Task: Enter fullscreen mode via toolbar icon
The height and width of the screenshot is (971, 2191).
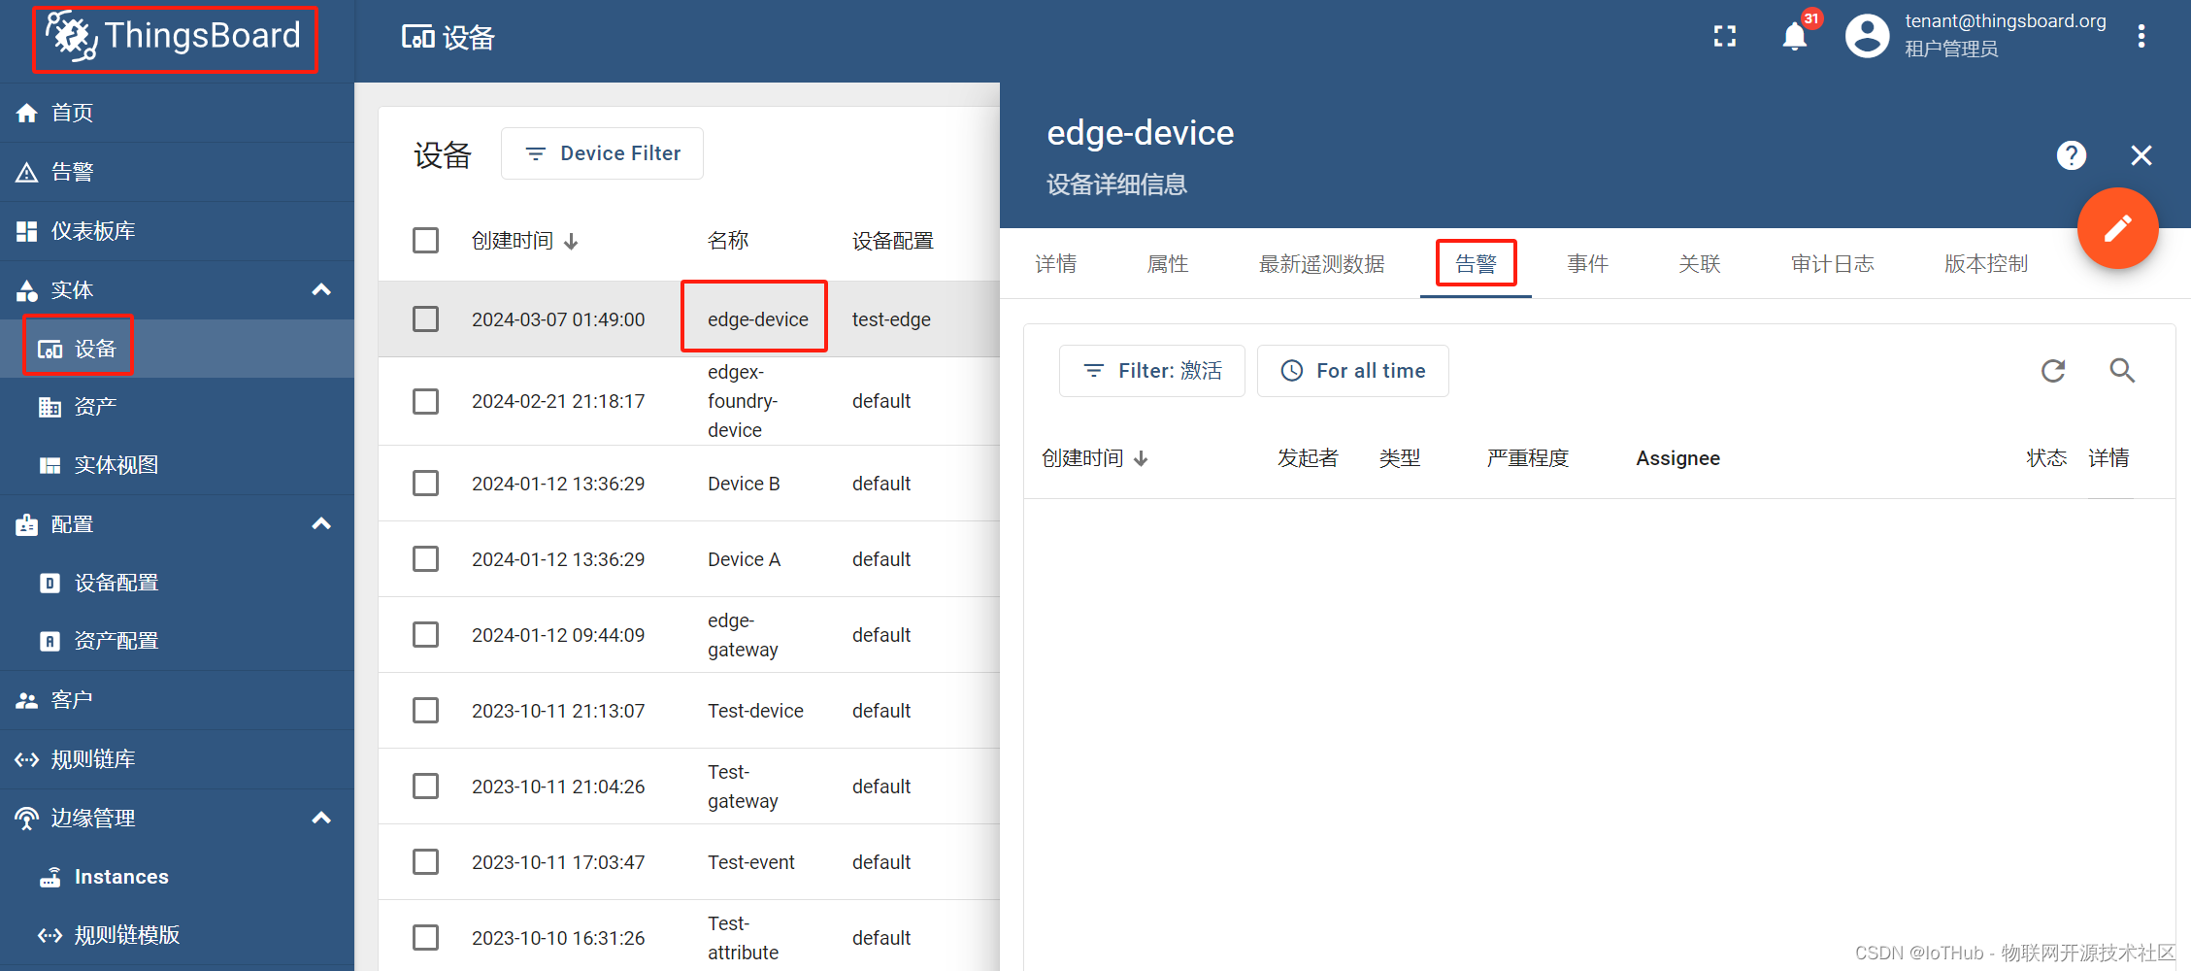Action: click(1725, 36)
